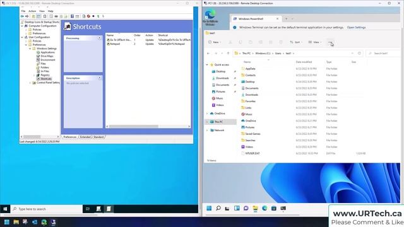404x227 pixels.
Task: Select Applications icon under Windows Settings
Action: (x=38, y=52)
